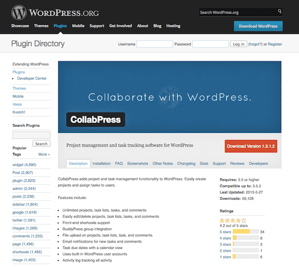The width and height of the screenshot is (299, 267).
Task: Open Support in top navigation
Action: 97,26
